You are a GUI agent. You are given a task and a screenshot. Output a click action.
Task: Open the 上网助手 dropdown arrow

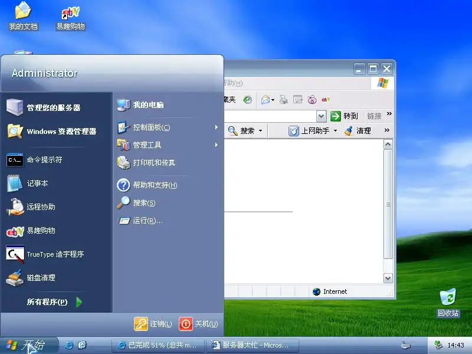click(x=335, y=131)
